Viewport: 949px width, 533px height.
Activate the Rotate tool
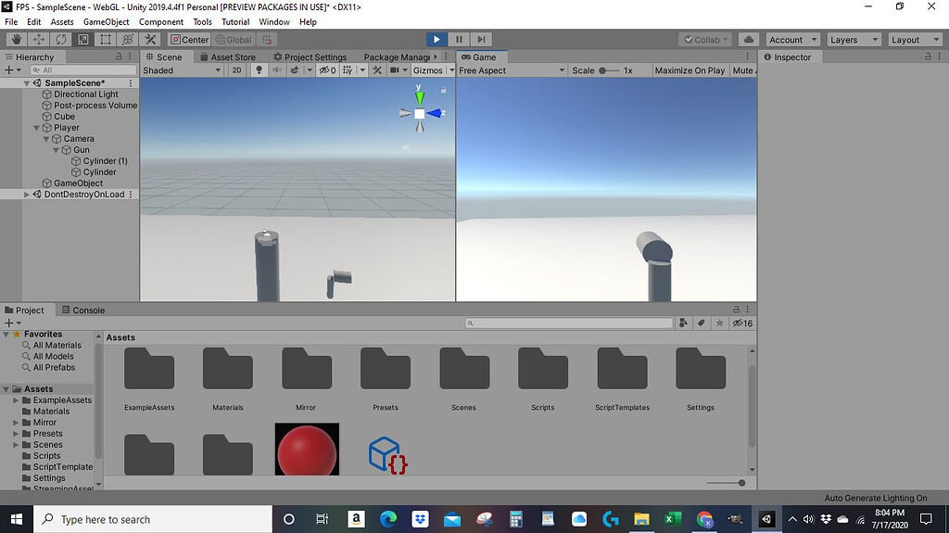(x=61, y=40)
